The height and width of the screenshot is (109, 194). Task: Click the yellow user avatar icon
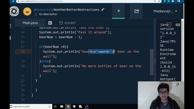[27, 12]
